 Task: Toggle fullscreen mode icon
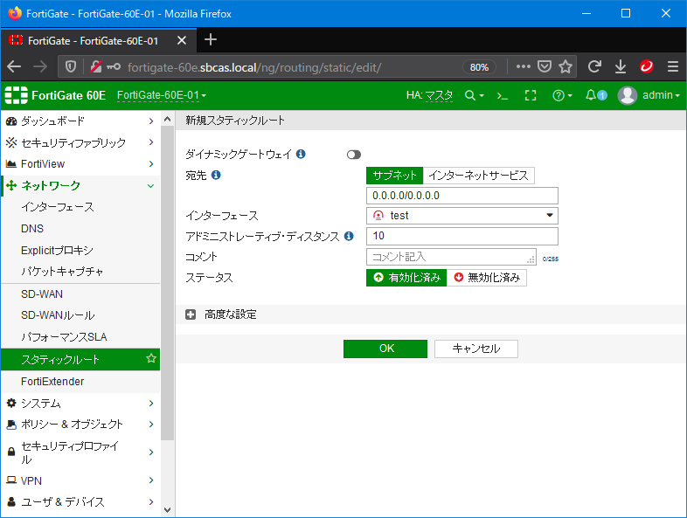531,95
